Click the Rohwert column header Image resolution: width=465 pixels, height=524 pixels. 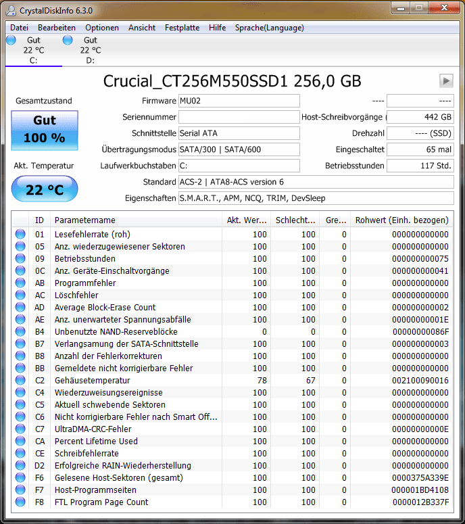[x=402, y=220]
